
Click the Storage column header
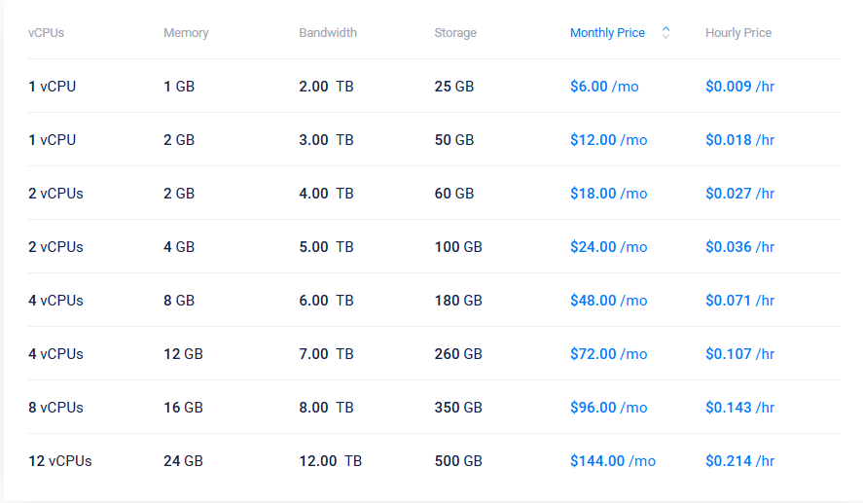pyautogui.click(x=455, y=33)
